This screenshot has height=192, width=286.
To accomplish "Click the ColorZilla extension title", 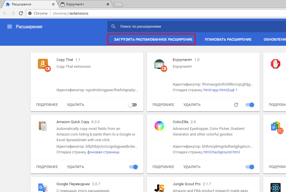I will point(181,122).
